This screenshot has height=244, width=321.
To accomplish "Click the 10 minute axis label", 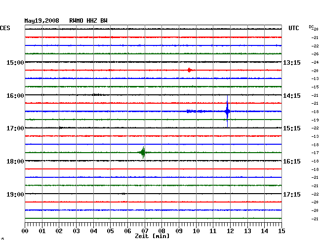I will point(196,231).
